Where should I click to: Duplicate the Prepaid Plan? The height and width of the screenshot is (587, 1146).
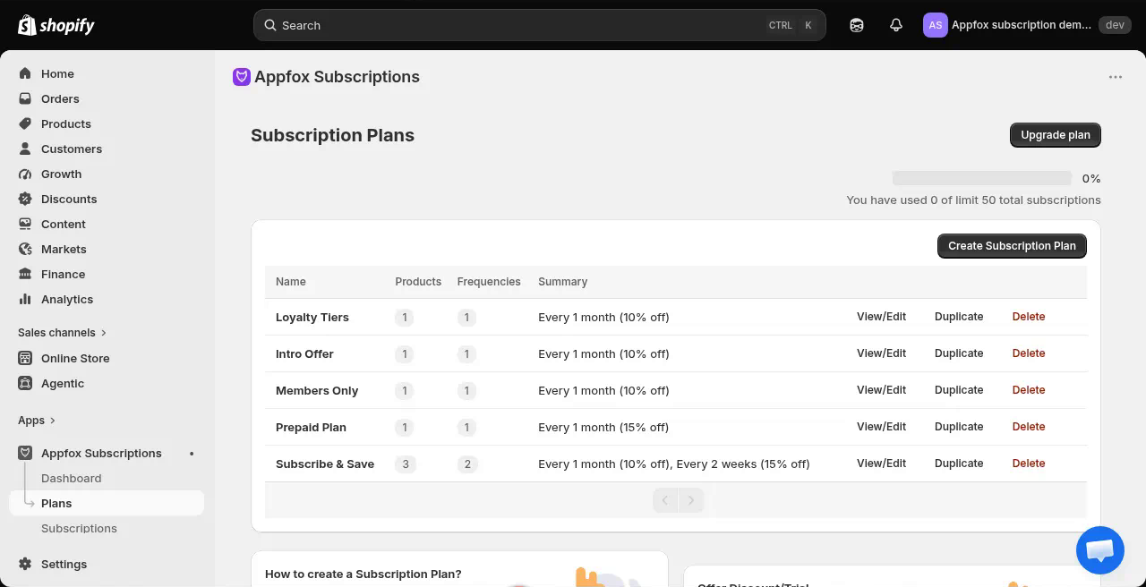coord(959,427)
